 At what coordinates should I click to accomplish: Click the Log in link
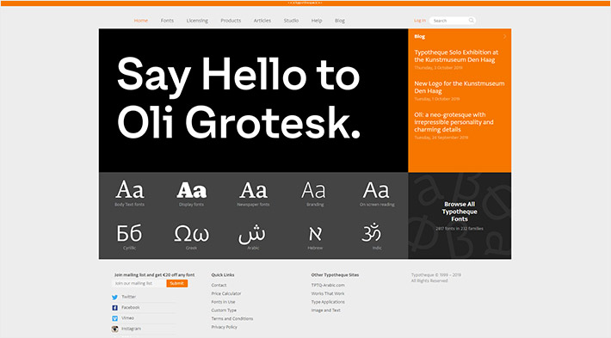[420, 21]
